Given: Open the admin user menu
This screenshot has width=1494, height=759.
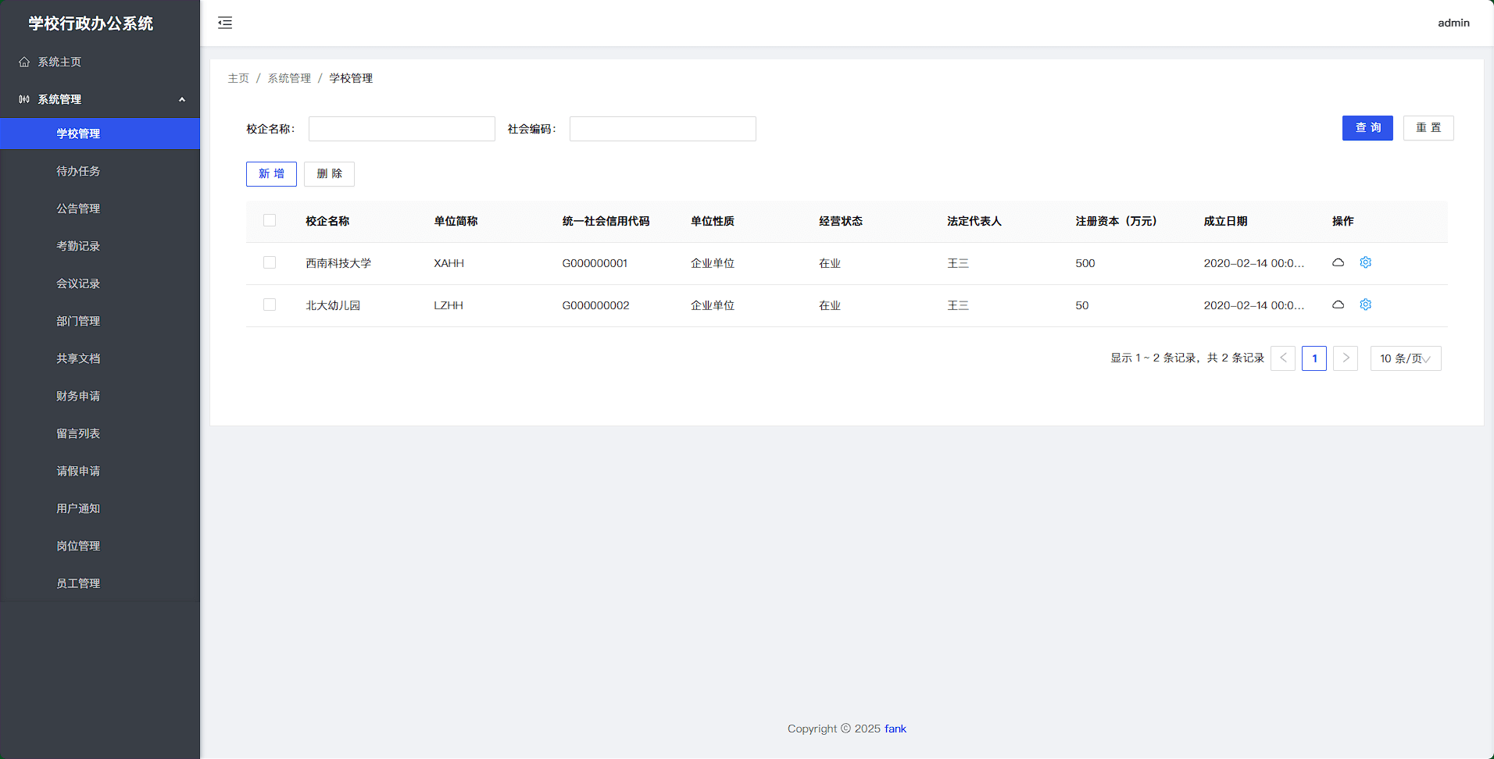Looking at the screenshot, I should click(x=1453, y=23).
